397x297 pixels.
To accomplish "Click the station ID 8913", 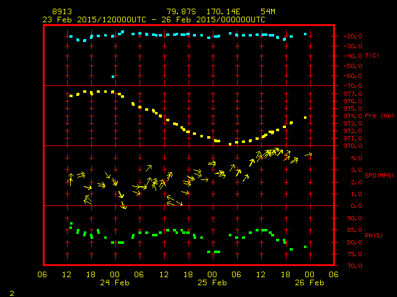I will coord(62,12).
